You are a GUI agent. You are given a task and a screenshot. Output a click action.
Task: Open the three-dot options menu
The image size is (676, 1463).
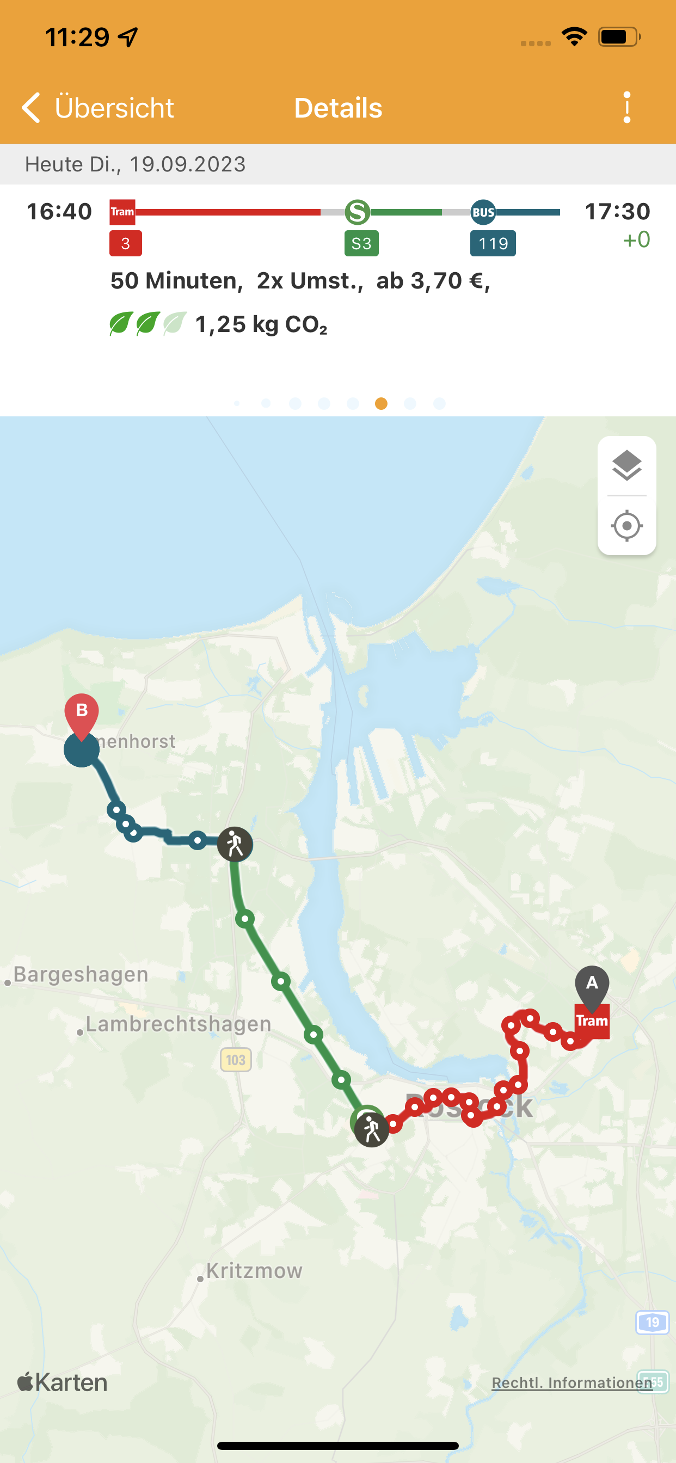coord(626,107)
